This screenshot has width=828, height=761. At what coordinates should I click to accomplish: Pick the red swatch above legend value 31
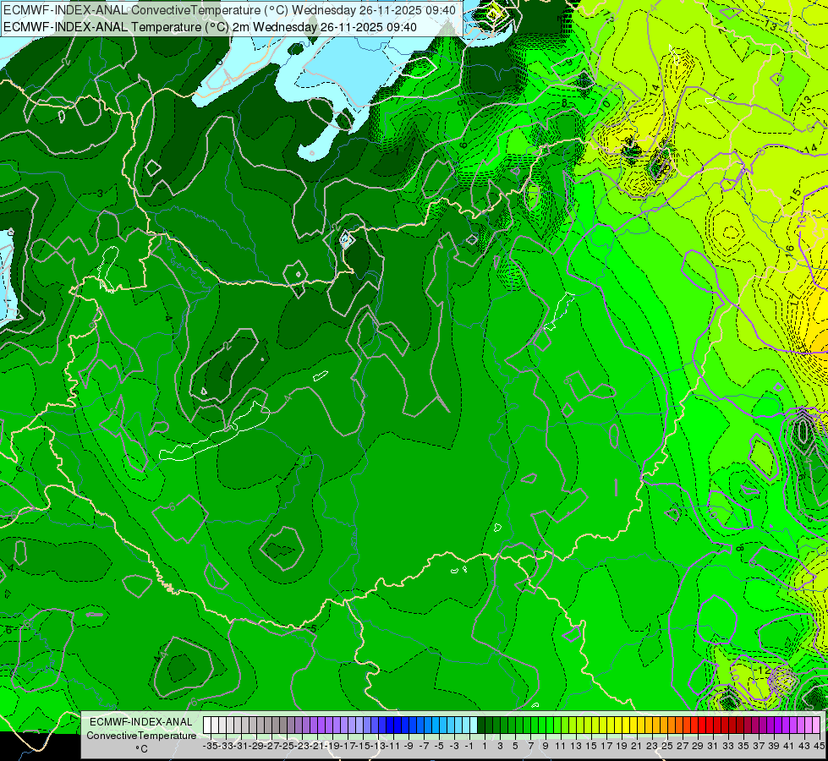(710, 725)
